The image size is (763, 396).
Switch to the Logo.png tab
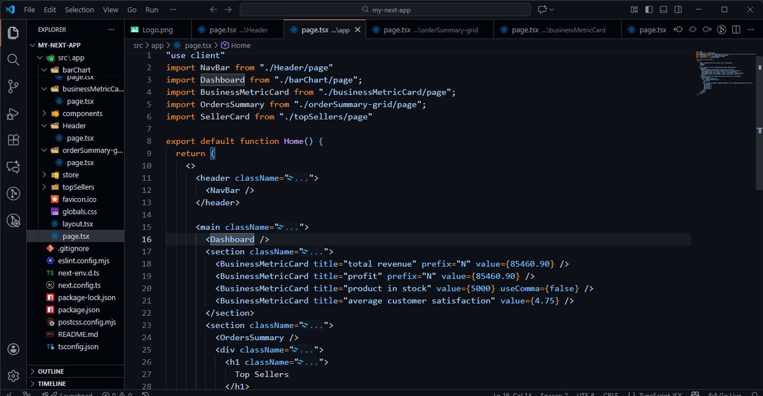(x=158, y=29)
